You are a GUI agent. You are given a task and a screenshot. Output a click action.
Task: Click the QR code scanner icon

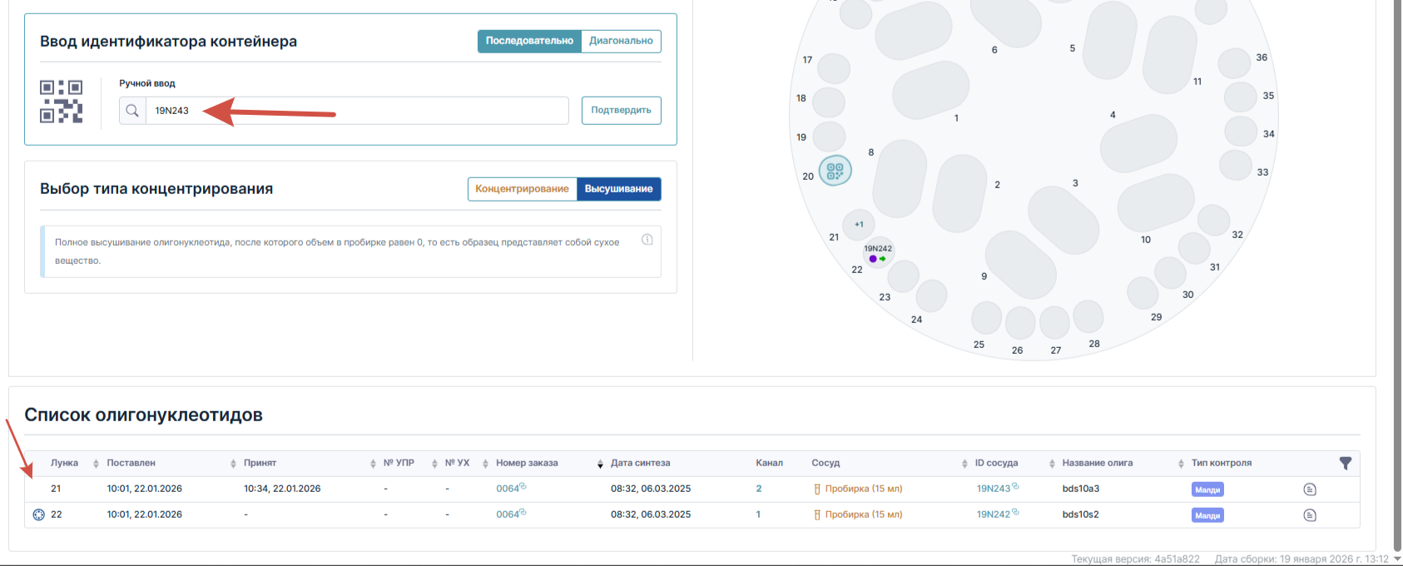tap(62, 102)
